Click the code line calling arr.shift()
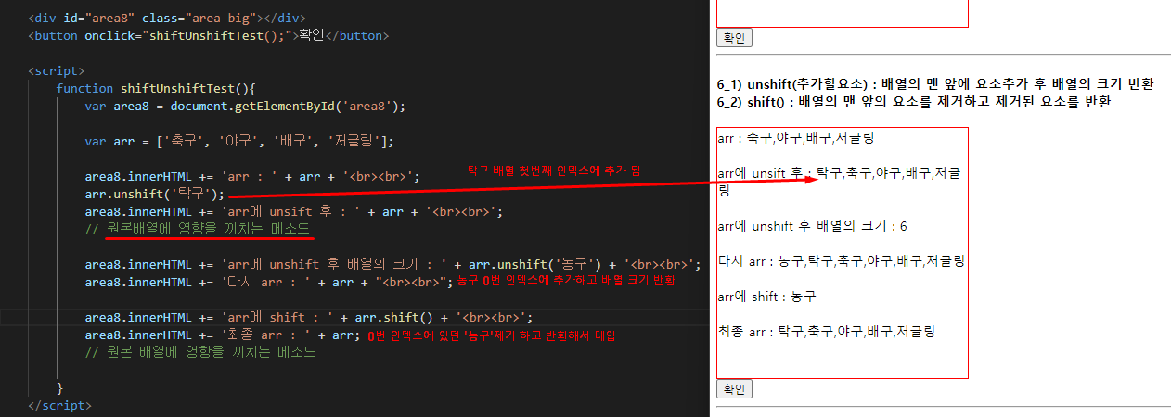Image resolution: width=1171 pixels, height=417 pixels. [x=308, y=317]
